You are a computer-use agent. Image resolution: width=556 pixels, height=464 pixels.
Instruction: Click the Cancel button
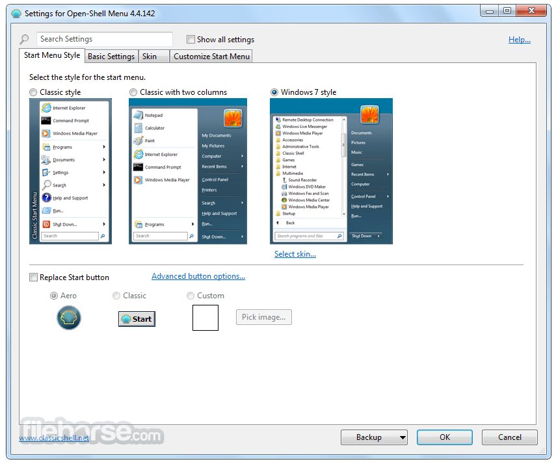click(x=510, y=437)
